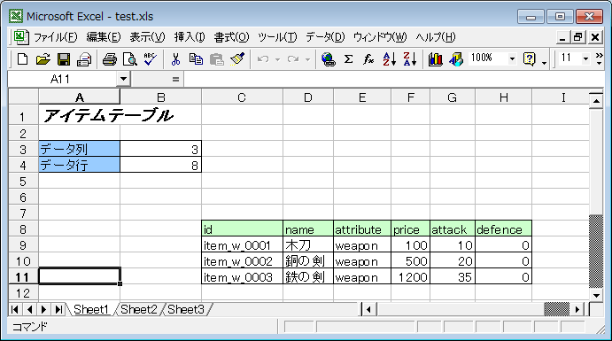
Task: Run ABC spelling check
Action: point(151,59)
